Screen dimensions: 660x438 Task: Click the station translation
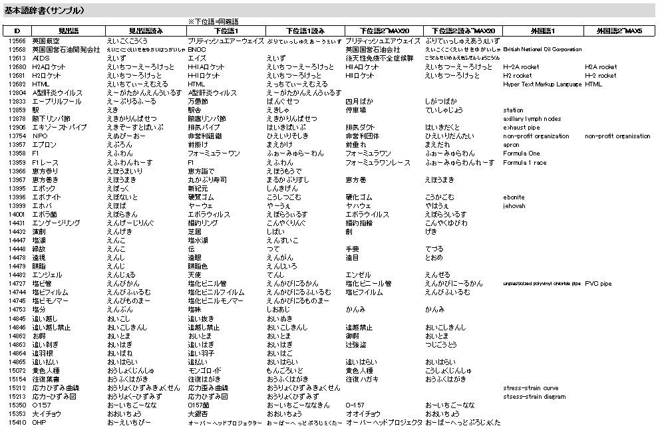pyautogui.click(x=514, y=110)
